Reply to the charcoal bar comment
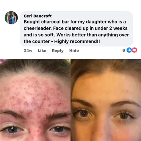The width and height of the screenshot is (141, 141). tap(58, 51)
